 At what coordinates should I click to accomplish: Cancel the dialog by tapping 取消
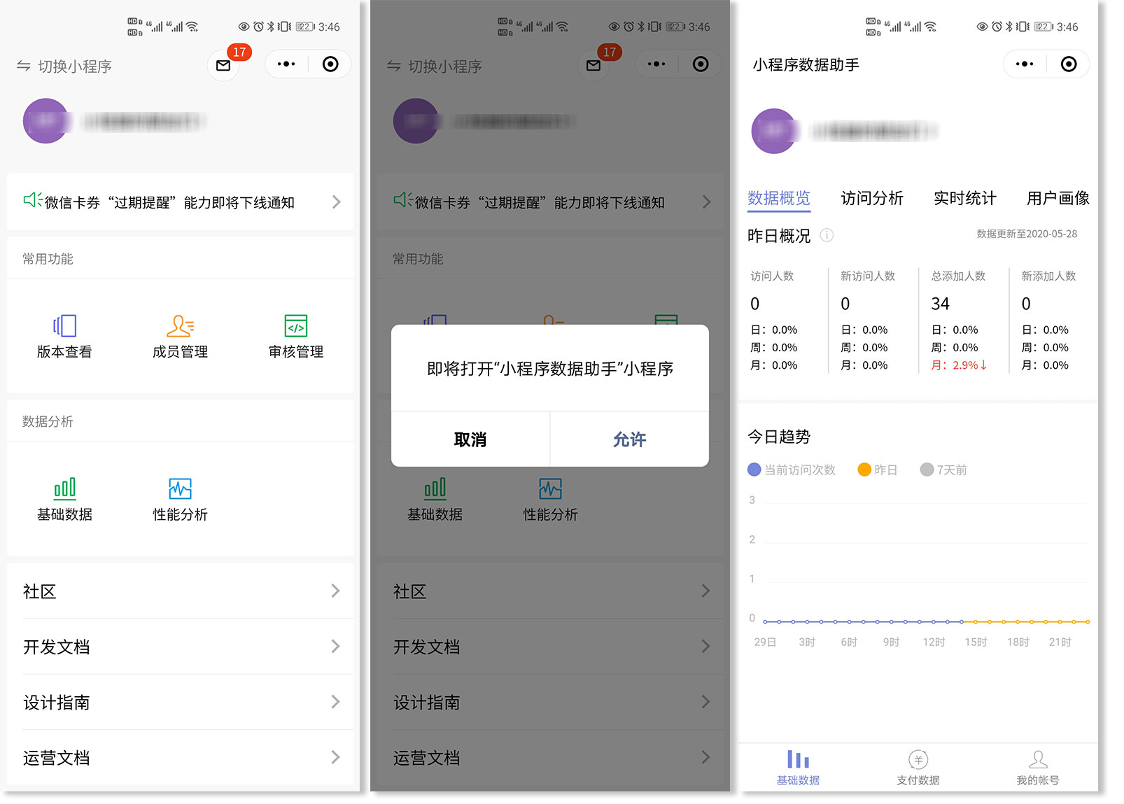470,439
